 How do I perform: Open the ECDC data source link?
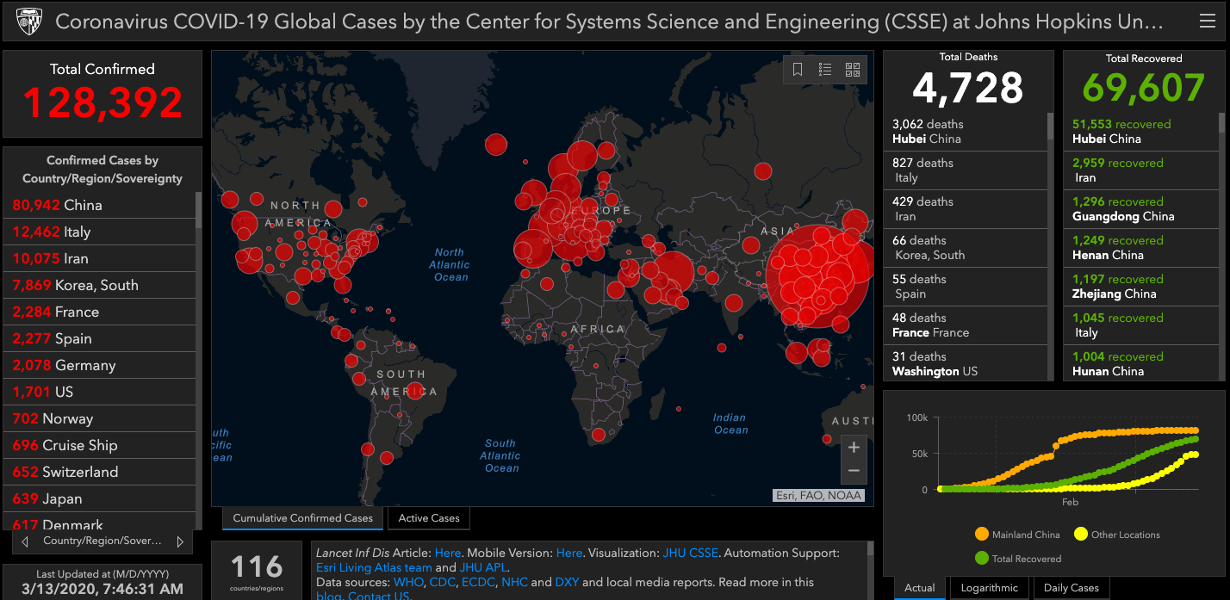click(x=478, y=582)
